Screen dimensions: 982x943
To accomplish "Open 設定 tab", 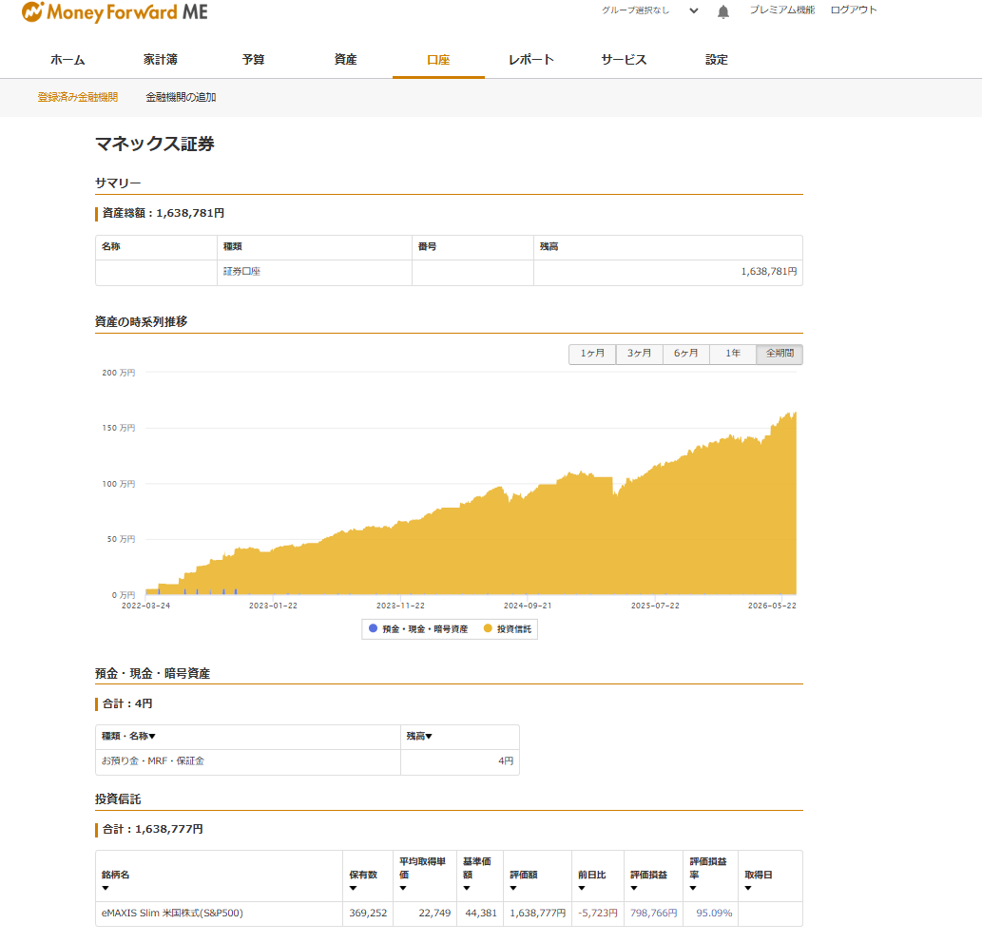I will coord(717,60).
